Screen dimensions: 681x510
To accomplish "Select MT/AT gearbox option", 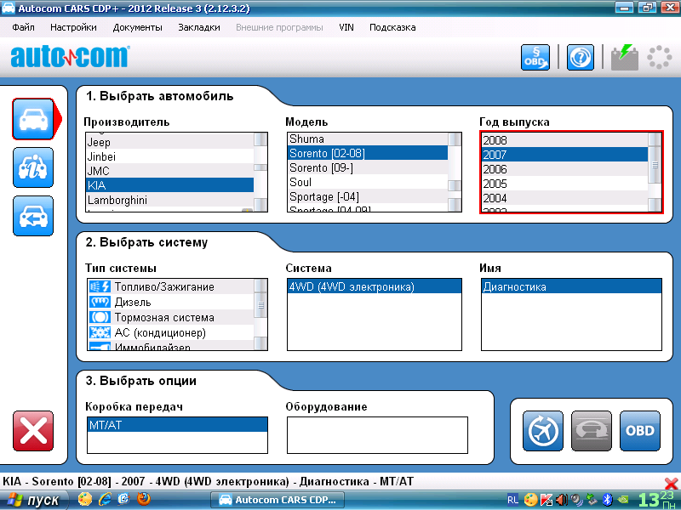I will tap(177, 424).
